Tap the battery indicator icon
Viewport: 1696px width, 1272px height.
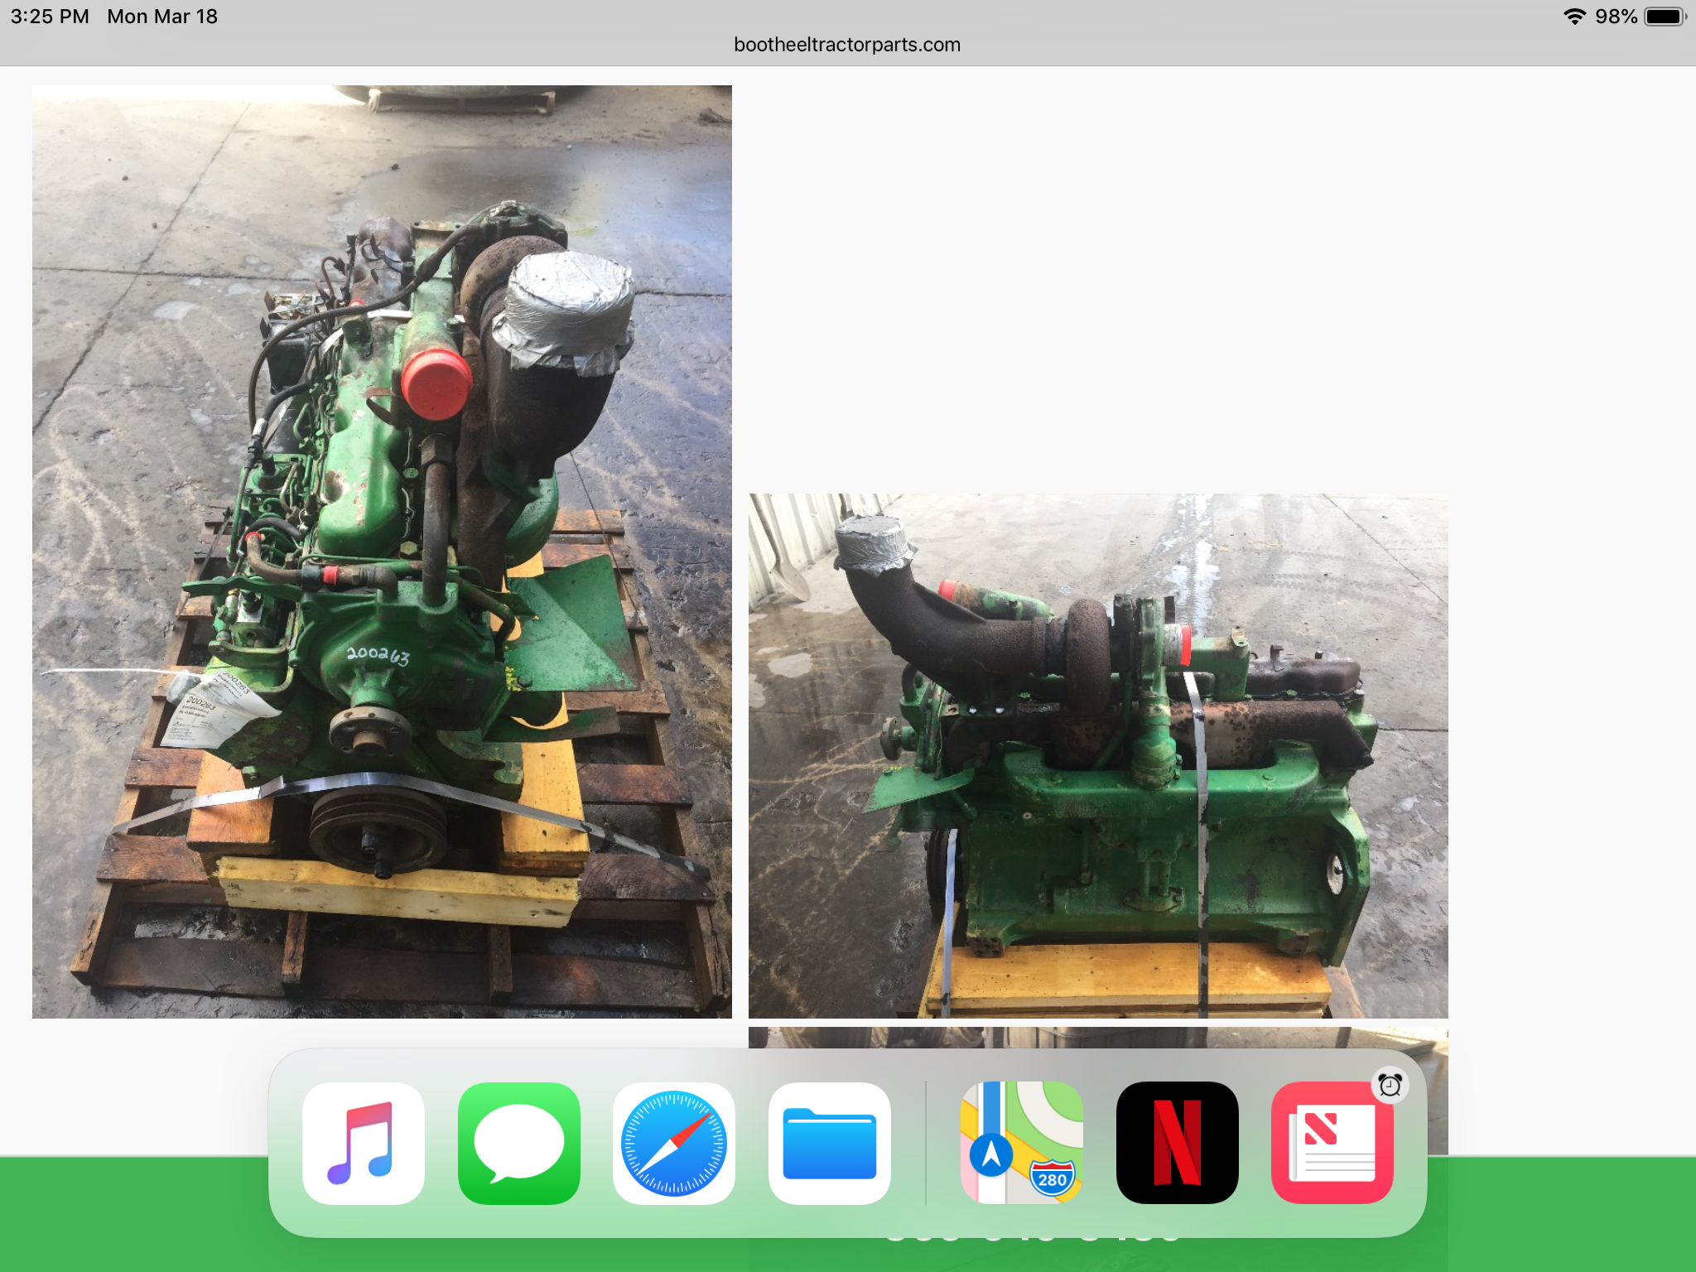1665,17
